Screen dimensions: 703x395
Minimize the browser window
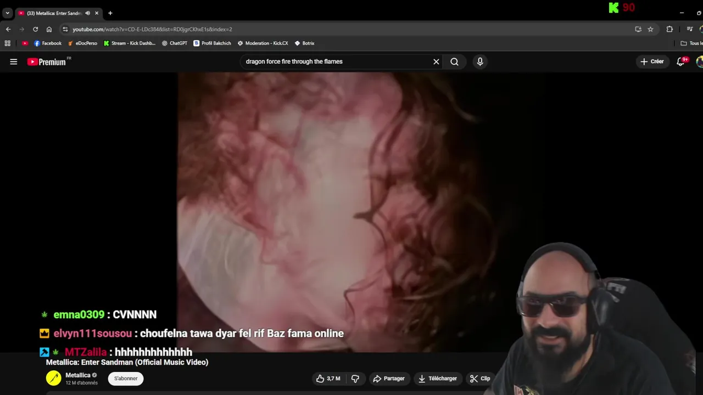682,13
